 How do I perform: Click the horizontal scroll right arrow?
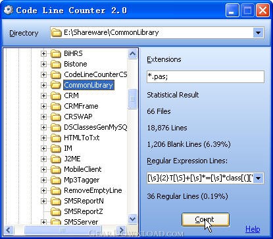tap(121, 230)
